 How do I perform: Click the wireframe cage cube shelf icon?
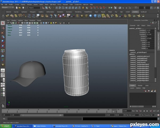[99, 16]
